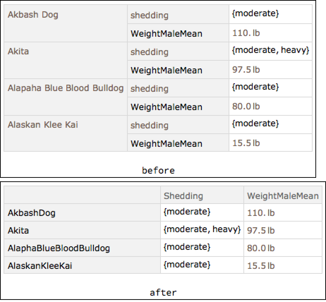Click 'shedding' label in Alaskan Klee Kai group
Image resolution: width=326 pixels, height=302 pixels.
(x=150, y=126)
